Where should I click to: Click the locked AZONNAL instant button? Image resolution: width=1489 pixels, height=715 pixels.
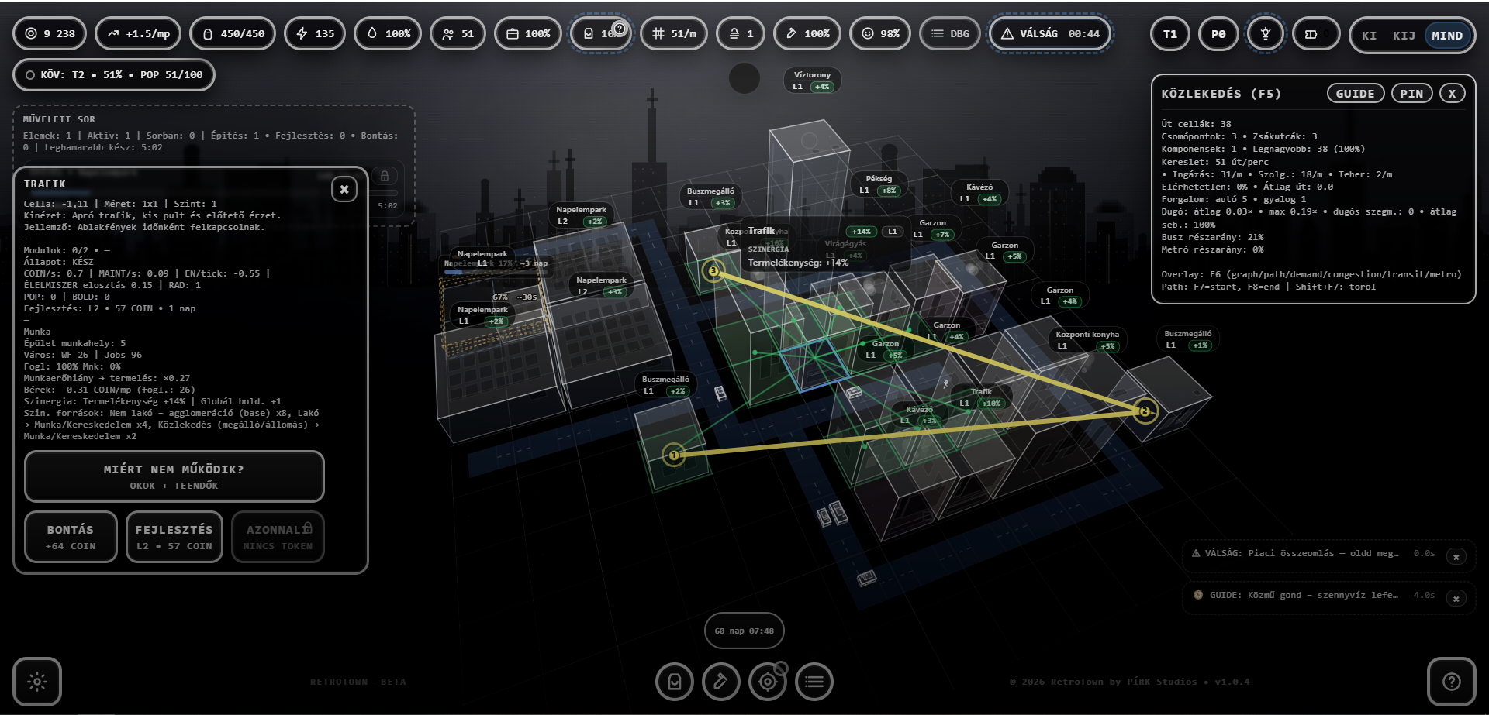click(x=278, y=537)
